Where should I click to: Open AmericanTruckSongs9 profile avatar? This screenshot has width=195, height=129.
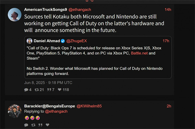point(15,15)
